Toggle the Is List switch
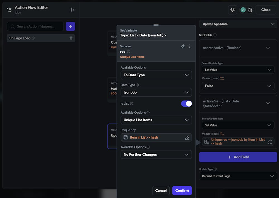Viewport: 279px width, 198px height. 186,104
